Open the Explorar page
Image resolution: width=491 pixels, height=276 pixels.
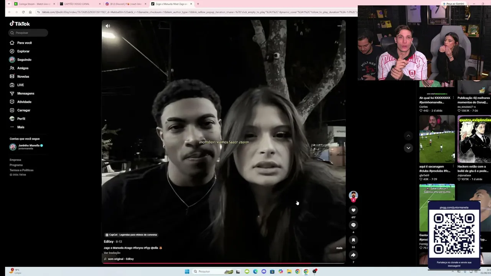tap(20, 51)
